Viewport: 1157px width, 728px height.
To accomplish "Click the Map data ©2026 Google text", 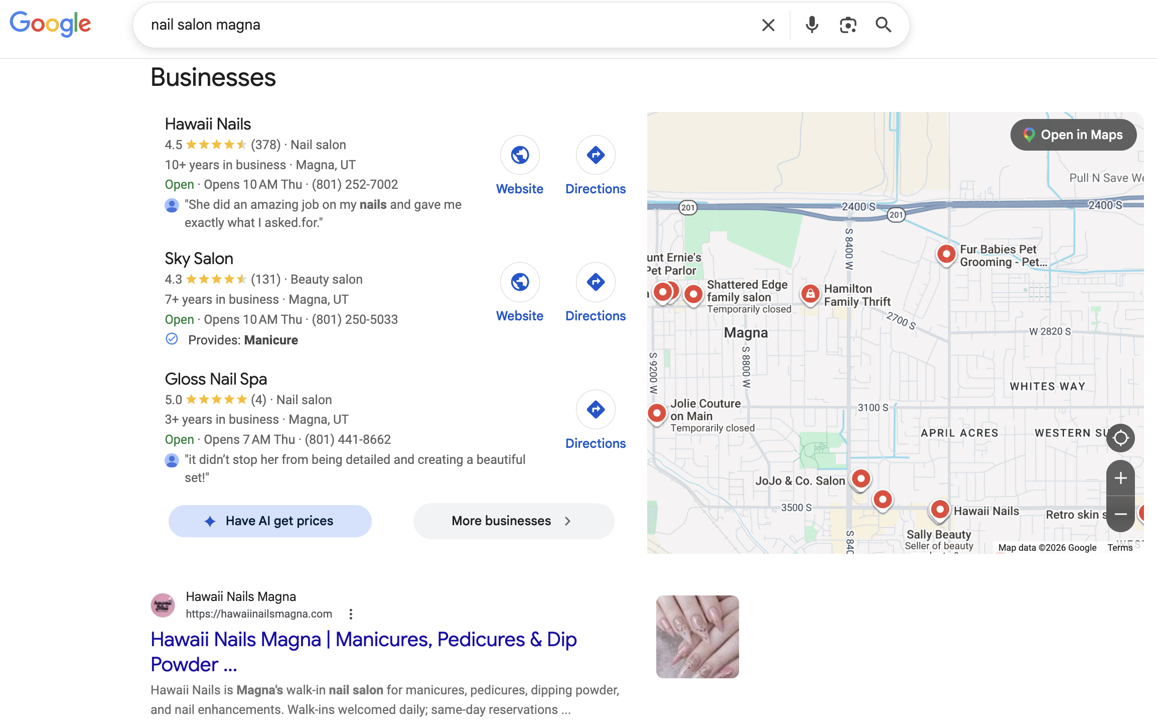I will click(1047, 548).
